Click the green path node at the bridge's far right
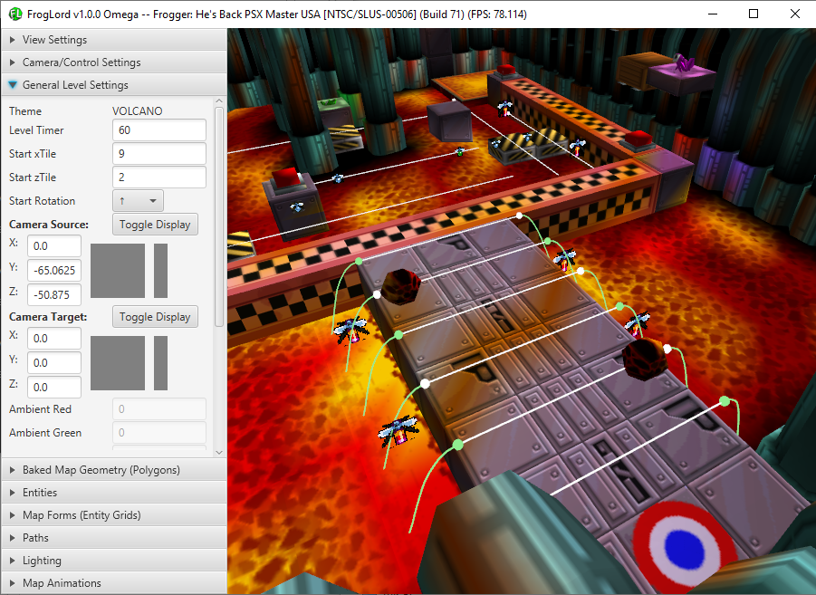816x595 pixels. (725, 401)
